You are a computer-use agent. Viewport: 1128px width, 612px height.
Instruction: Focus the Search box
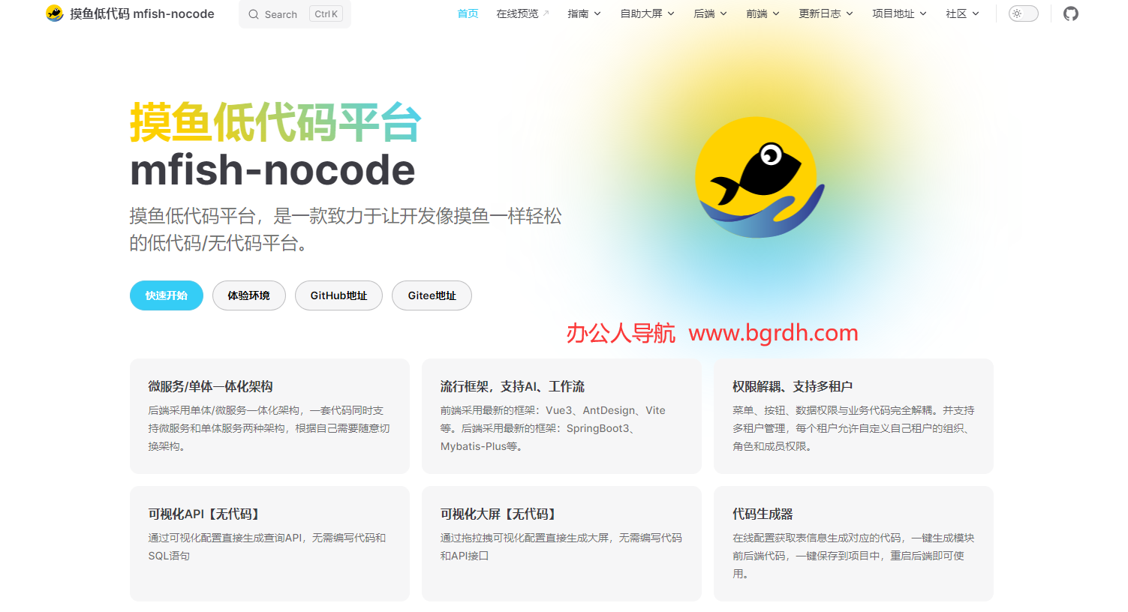pyautogui.click(x=295, y=14)
